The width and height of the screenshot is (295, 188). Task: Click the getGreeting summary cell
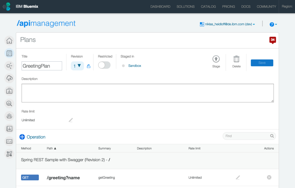[106, 177]
